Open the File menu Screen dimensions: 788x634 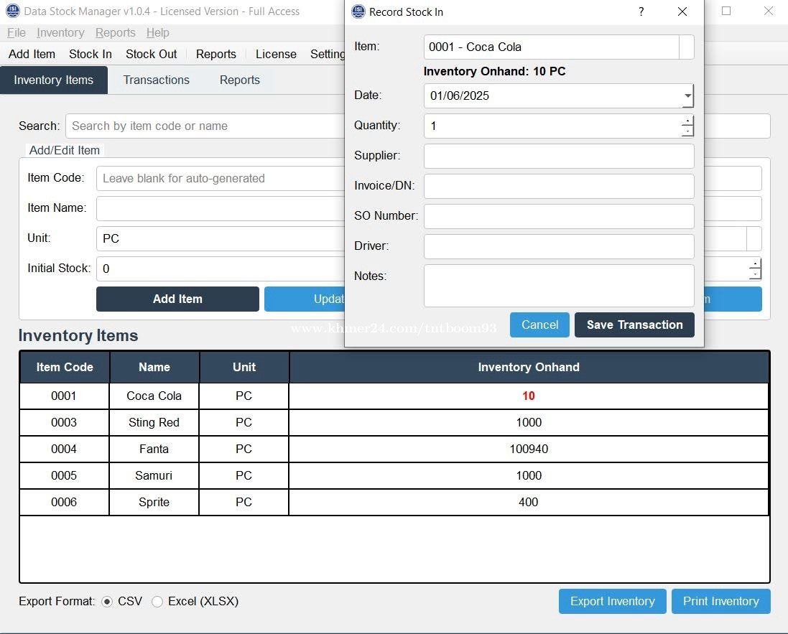tap(16, 32)
